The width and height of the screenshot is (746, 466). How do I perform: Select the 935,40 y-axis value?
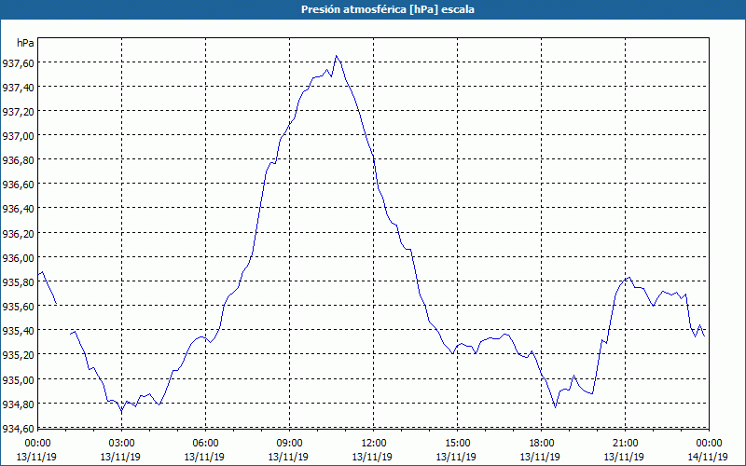[x=18, y=330]
